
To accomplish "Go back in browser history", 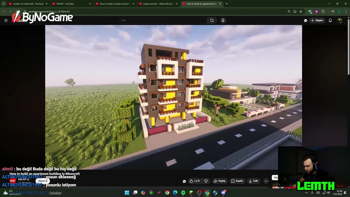I will pos(4,11).
